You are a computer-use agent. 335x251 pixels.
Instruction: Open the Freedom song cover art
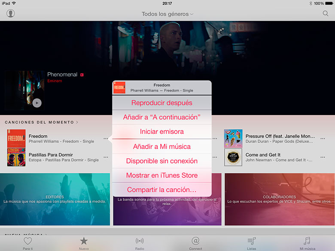tap(16, 138)
